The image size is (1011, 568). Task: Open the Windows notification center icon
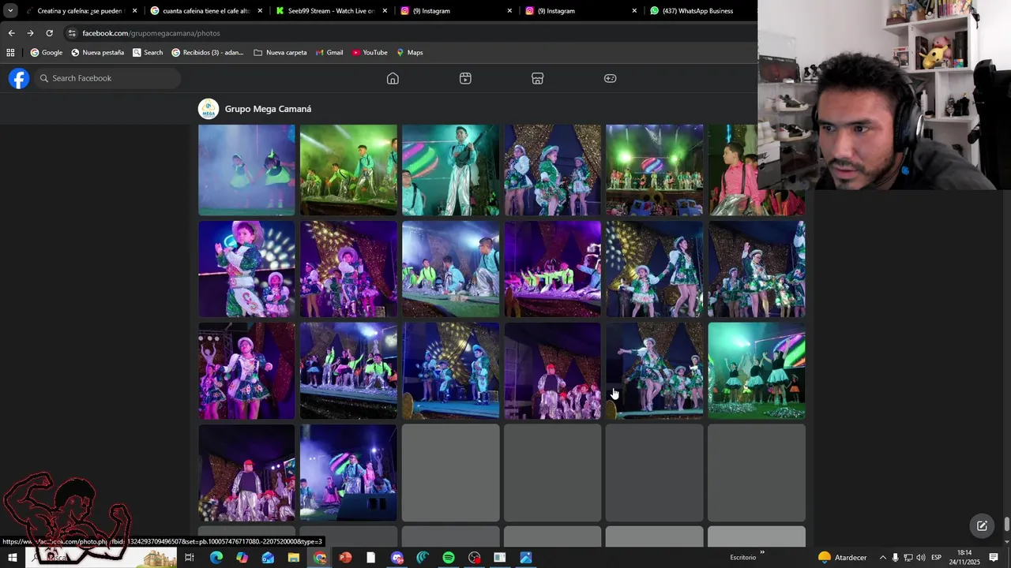994,558
